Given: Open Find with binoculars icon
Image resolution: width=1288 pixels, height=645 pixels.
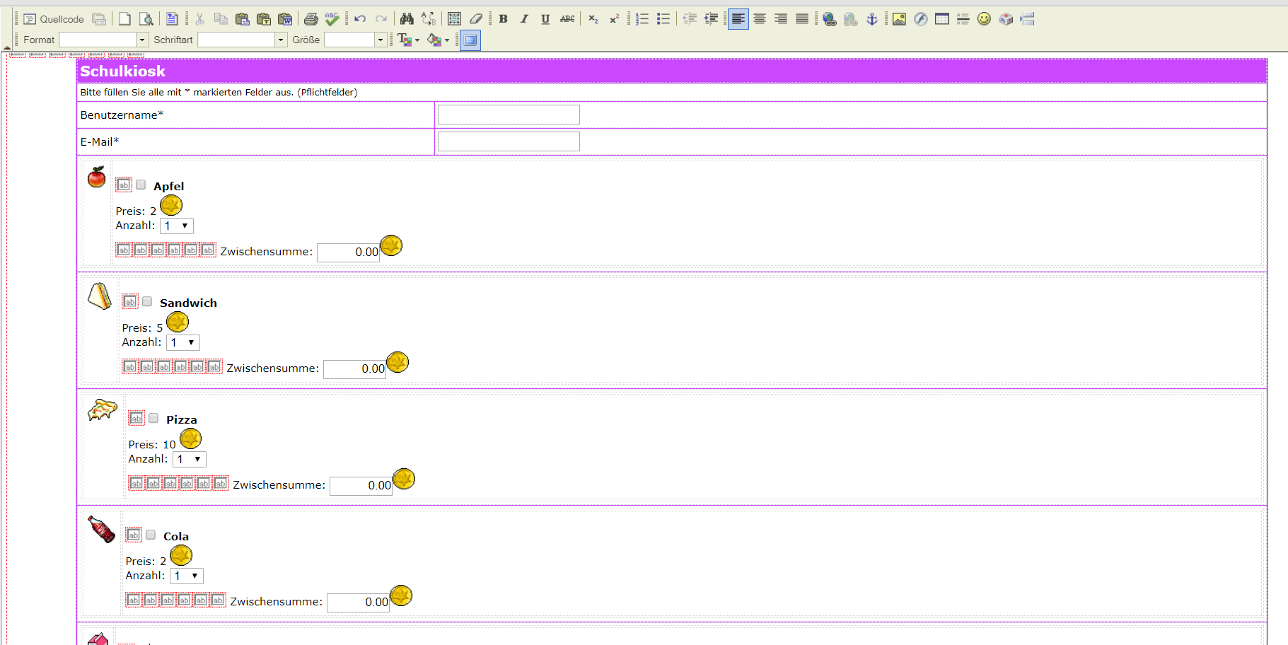Looking at the screenshot, I should [x=407, y=19].
